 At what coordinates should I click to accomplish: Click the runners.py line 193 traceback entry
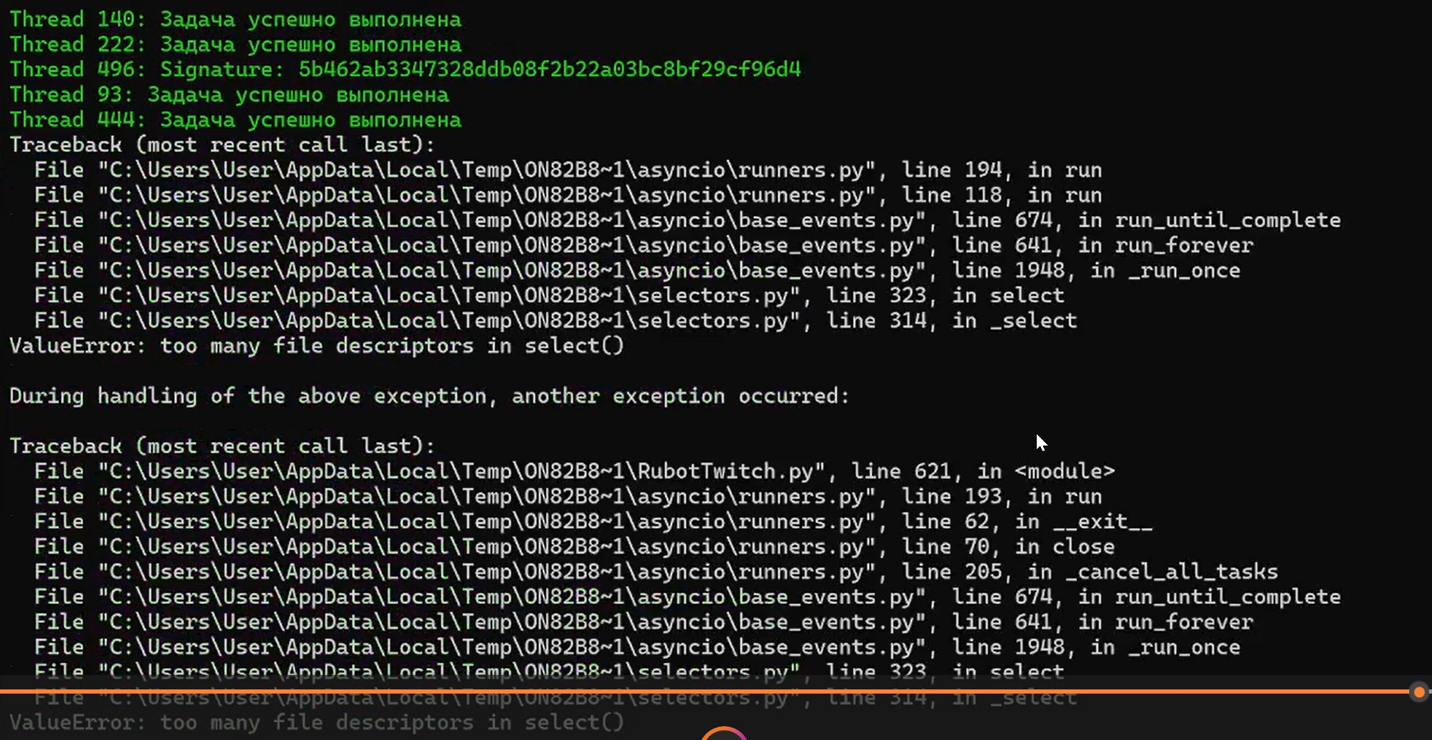tap(567, 496)
